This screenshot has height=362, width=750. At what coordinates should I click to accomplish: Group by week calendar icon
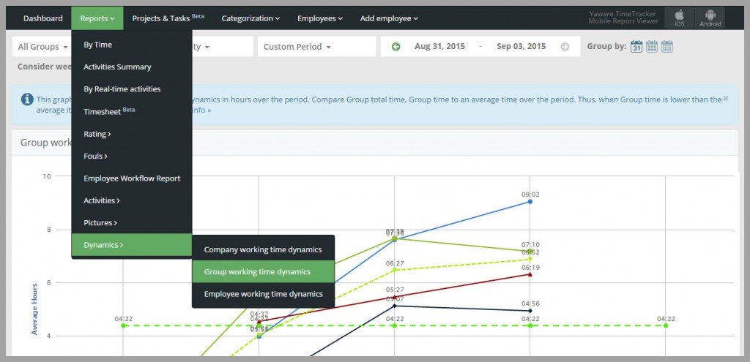point(651,46)
